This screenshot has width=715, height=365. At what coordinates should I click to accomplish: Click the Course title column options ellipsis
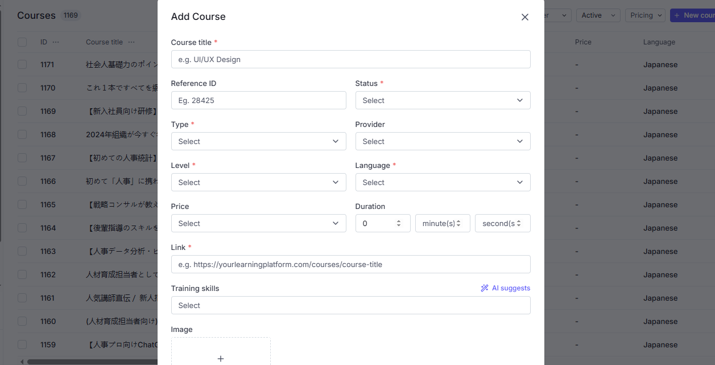pos(131,42)
